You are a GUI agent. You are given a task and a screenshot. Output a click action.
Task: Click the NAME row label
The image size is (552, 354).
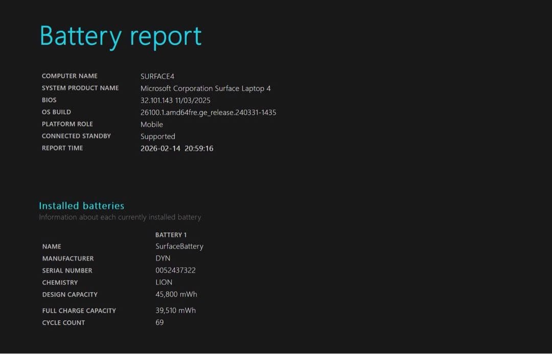click(52, 247)
